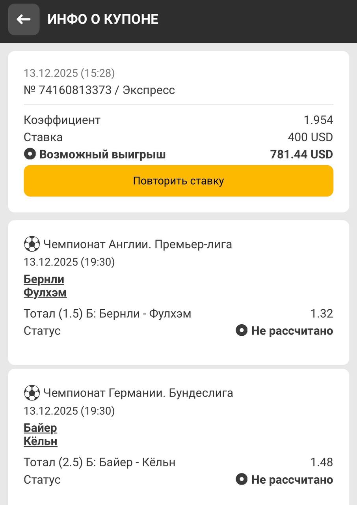This screenshot has height=505, width=357.
Task: Click the icon beside Возможный выигрыш
Action: click(30, 154)
